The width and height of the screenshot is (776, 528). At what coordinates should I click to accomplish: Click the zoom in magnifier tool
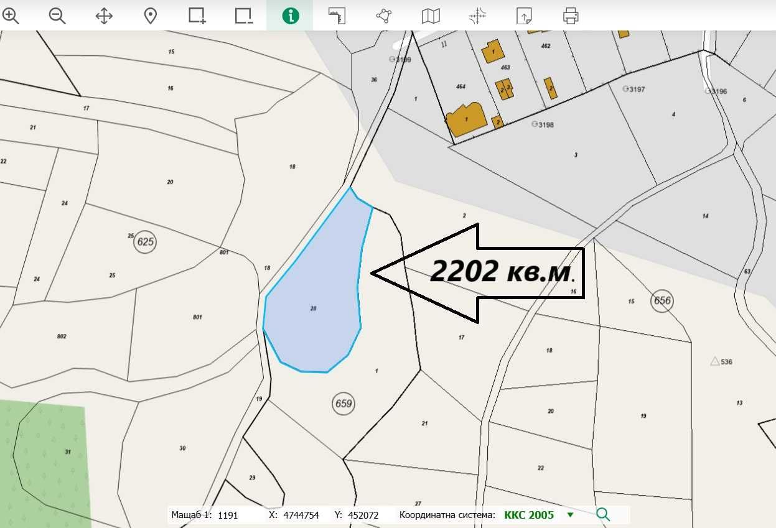coord(11,16)
